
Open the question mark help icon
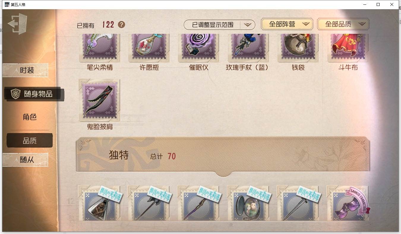[121, 25]
